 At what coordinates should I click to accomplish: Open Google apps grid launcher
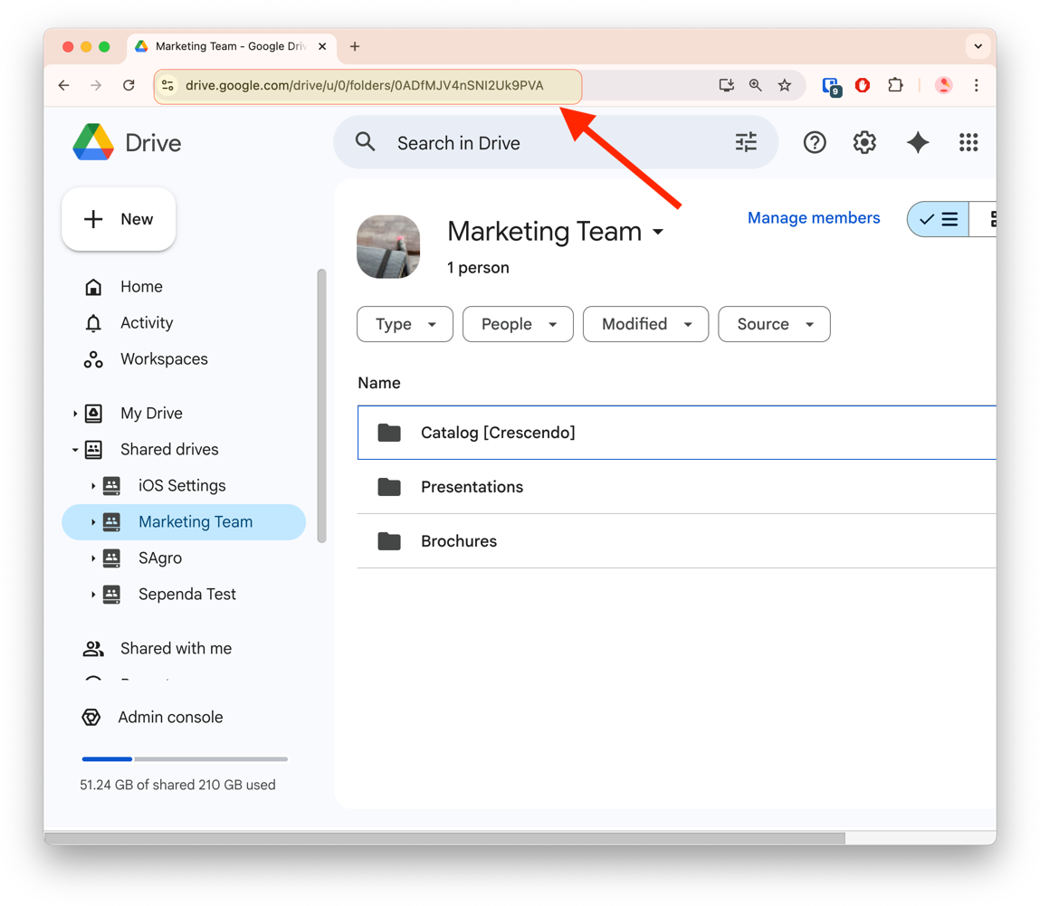click(x=968, y=143)
